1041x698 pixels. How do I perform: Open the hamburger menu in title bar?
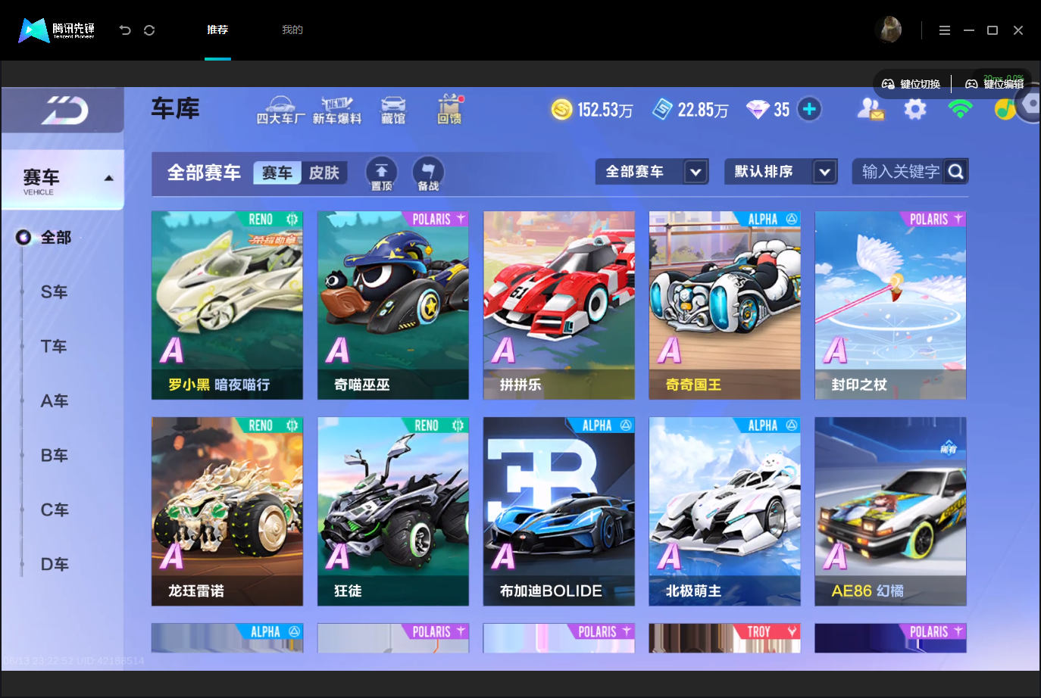(944, 30)
